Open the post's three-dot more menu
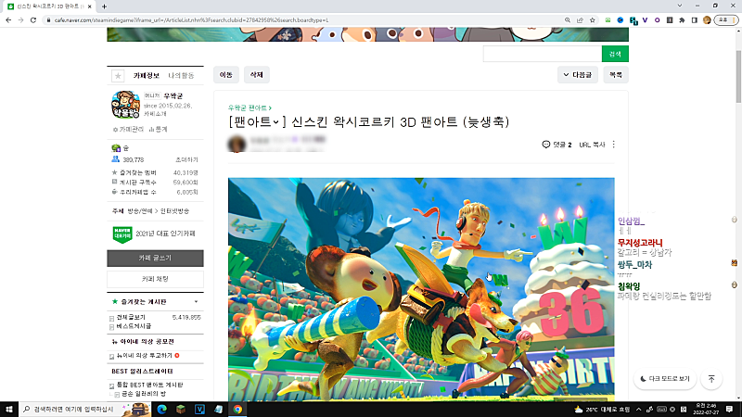 (x=614, y=145)
